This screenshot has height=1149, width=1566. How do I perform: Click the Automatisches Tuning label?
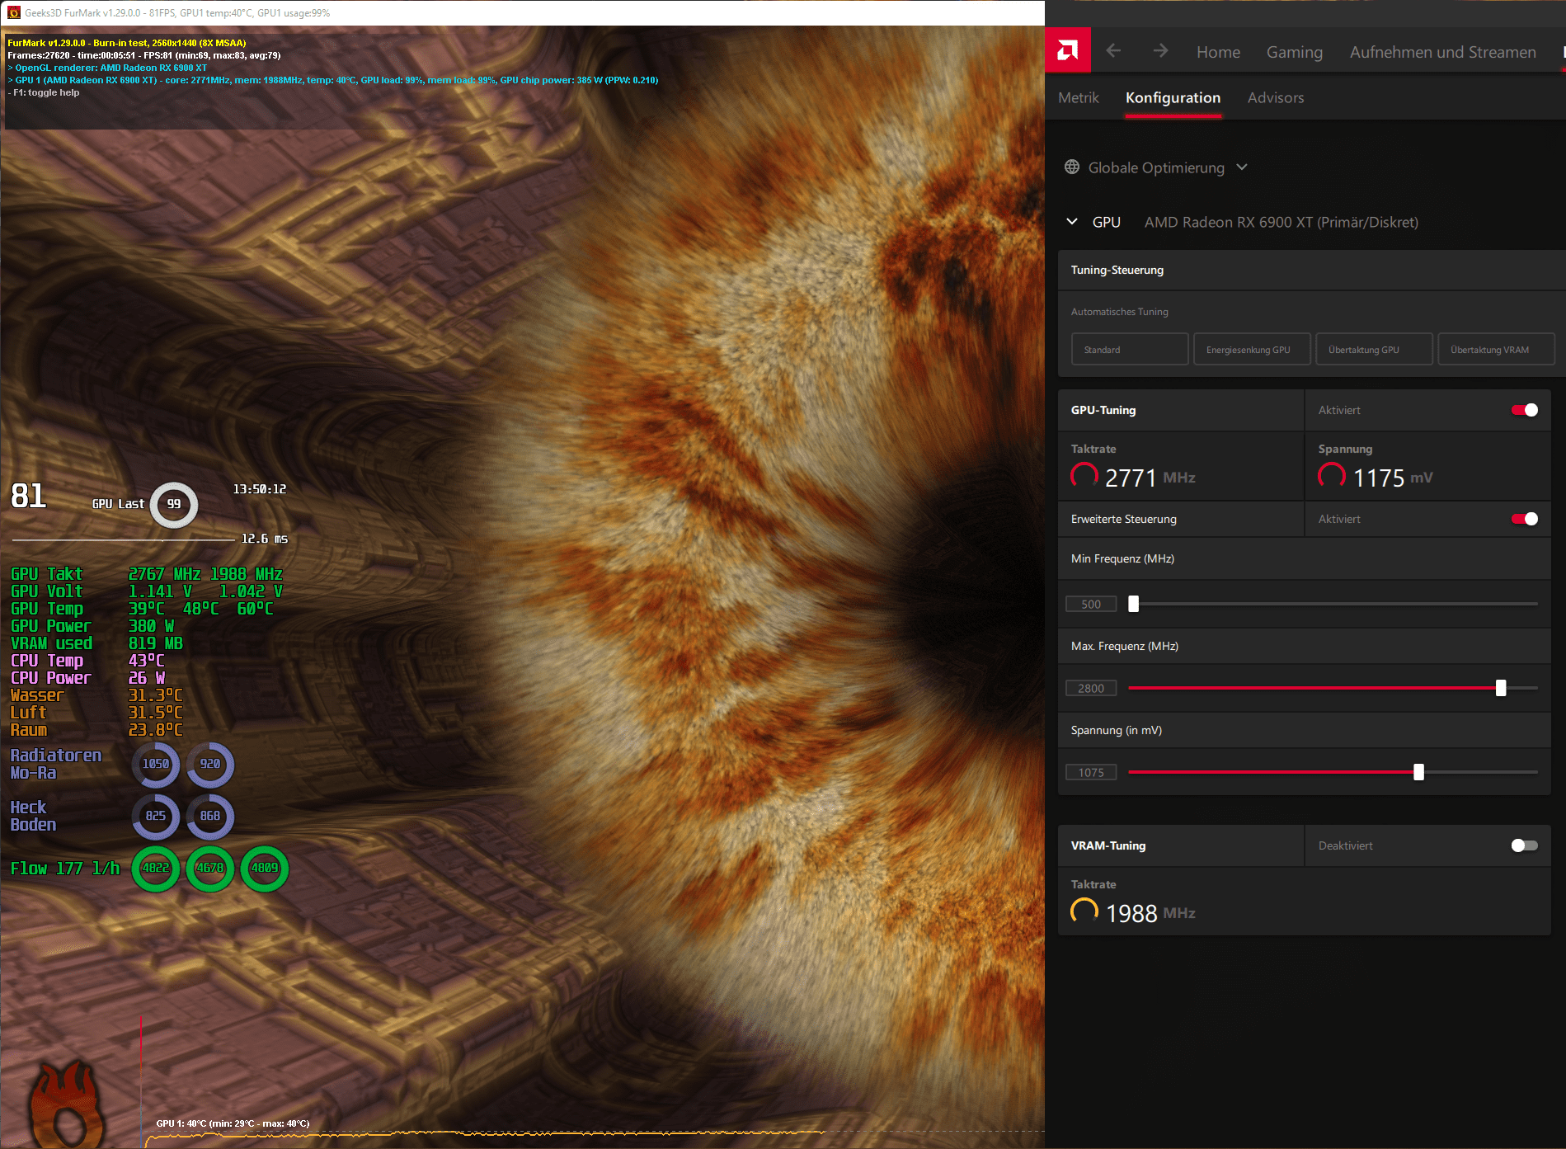tap(1119, 312)
